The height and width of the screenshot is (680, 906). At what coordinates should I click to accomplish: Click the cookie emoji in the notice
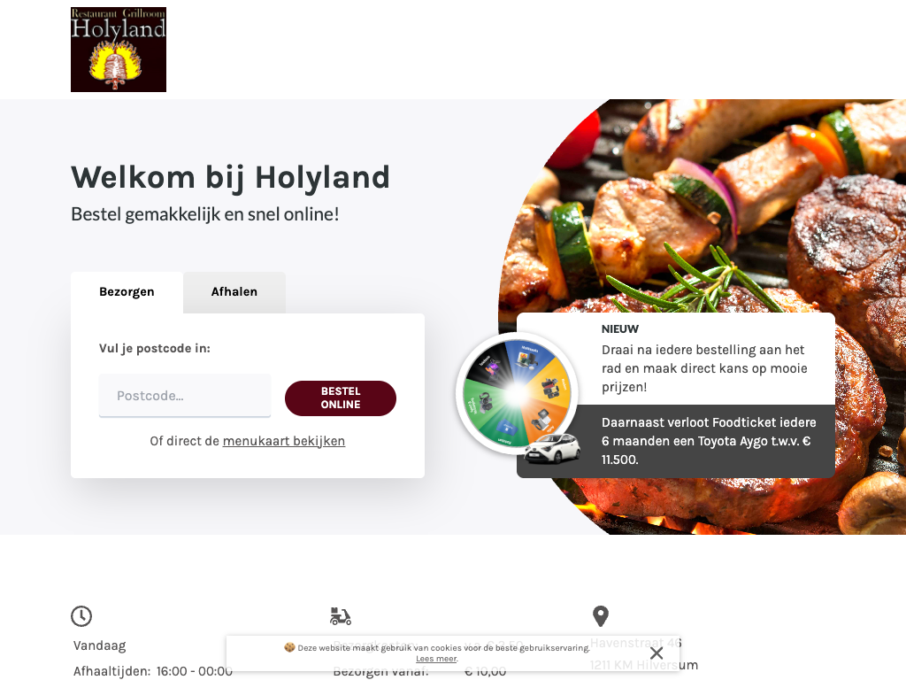289,647
